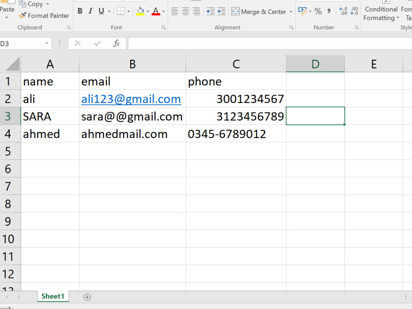412x309 pixels.
Task: Toggle Underline formatting
Action: 101,11
